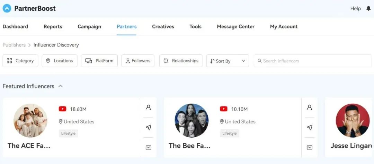Switch to the Campaign tab
Image resolution: width=374 pixels, height=164 pixels.
click(x=89, y=26)
